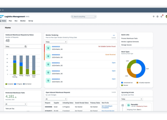Click the tender icon beside 8000000532

pos(48,72)
